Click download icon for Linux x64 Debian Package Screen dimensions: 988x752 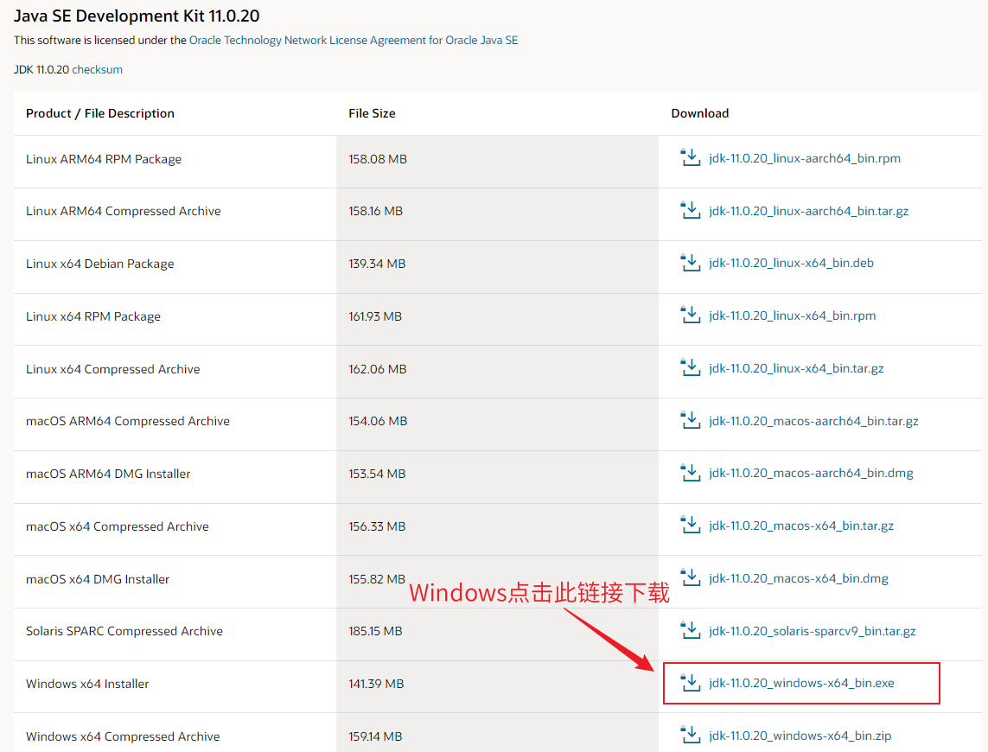click(690, 263)
